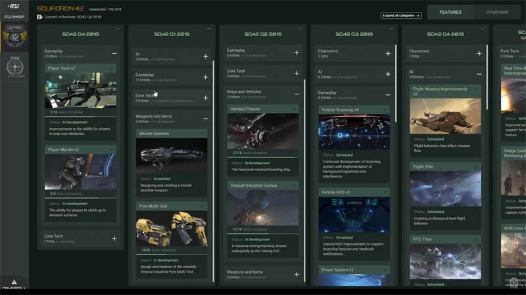Open Greycat Industrial Cydnus card image
Viewport: 526px width, 295px height.
coord(262,208)
